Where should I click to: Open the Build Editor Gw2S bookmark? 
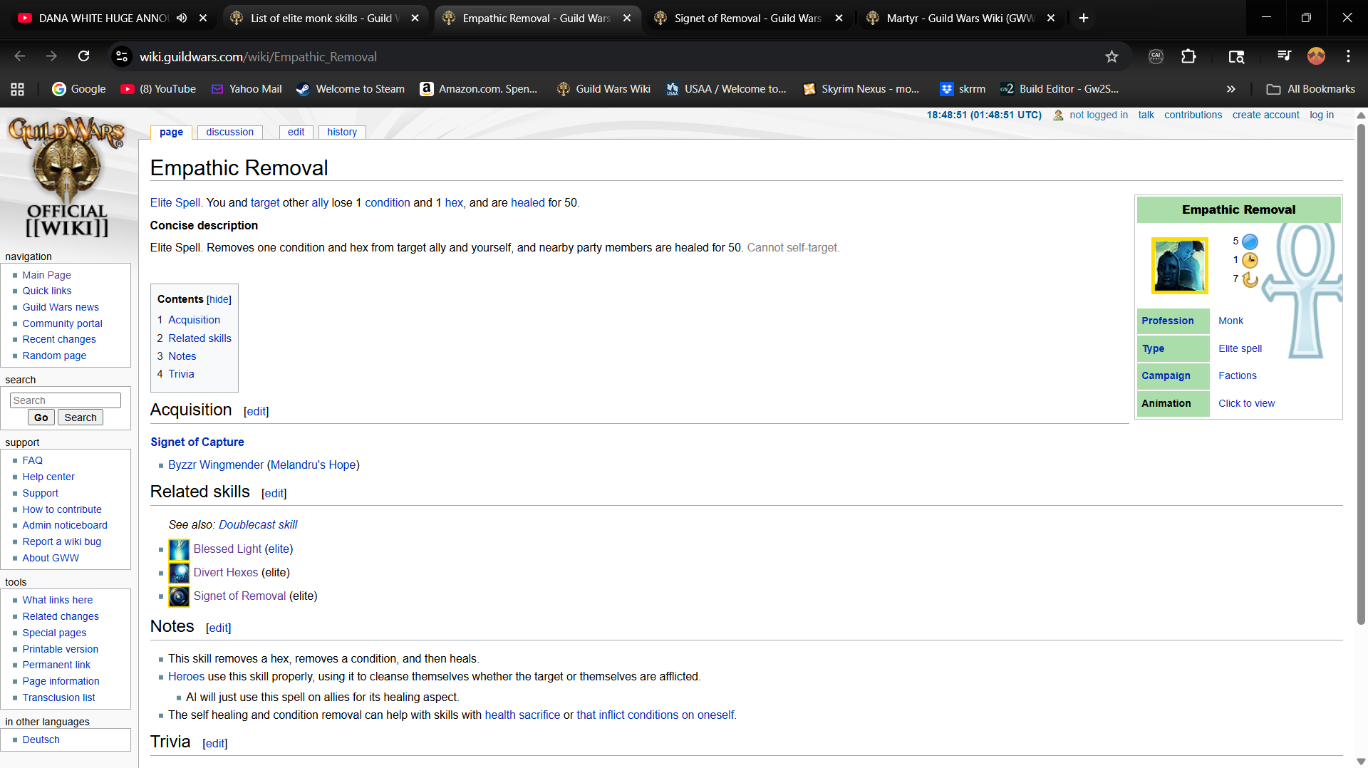(1059, 89)
